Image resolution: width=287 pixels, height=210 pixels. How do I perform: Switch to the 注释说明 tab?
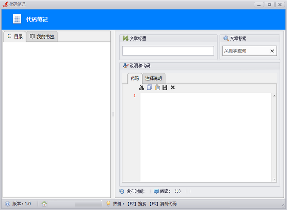[x=154, y=79]
